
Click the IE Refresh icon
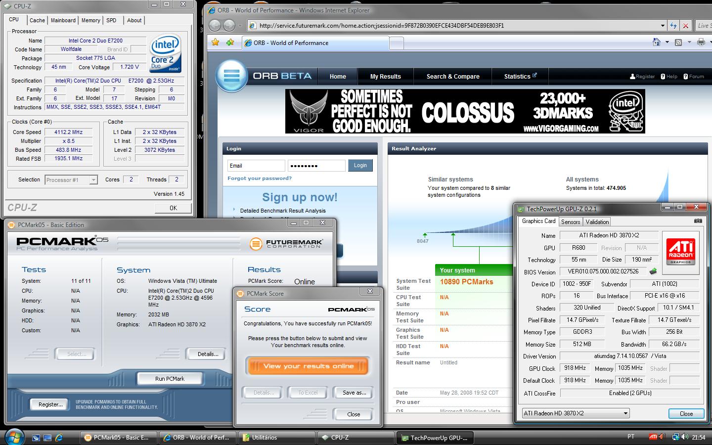click(673, 25)
